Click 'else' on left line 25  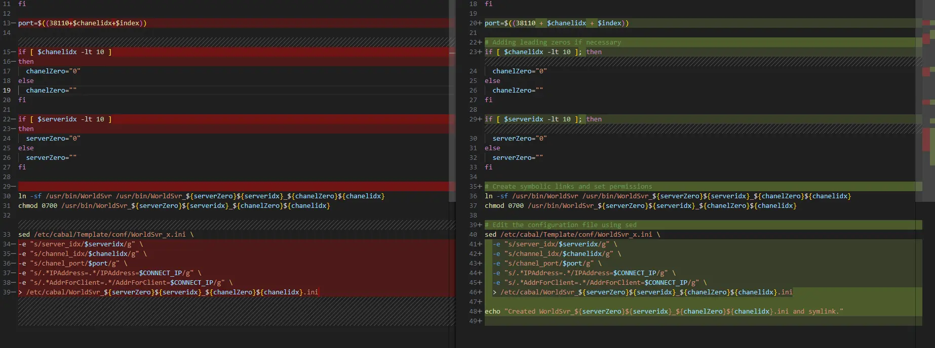click(26, 148)
